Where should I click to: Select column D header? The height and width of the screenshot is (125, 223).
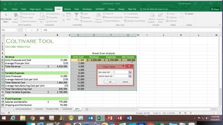coord(78,35)
